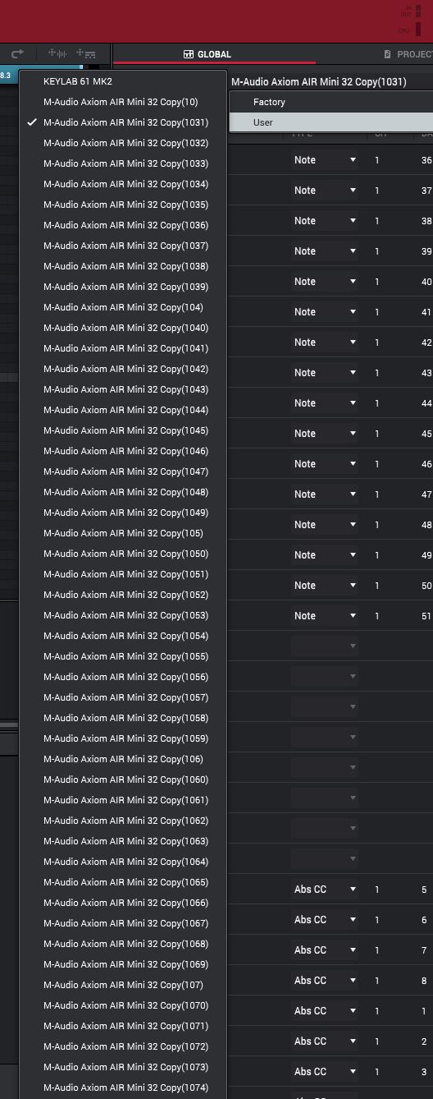Click the Project tab icon
The image size is (433, 1099).
pos(388,54)
